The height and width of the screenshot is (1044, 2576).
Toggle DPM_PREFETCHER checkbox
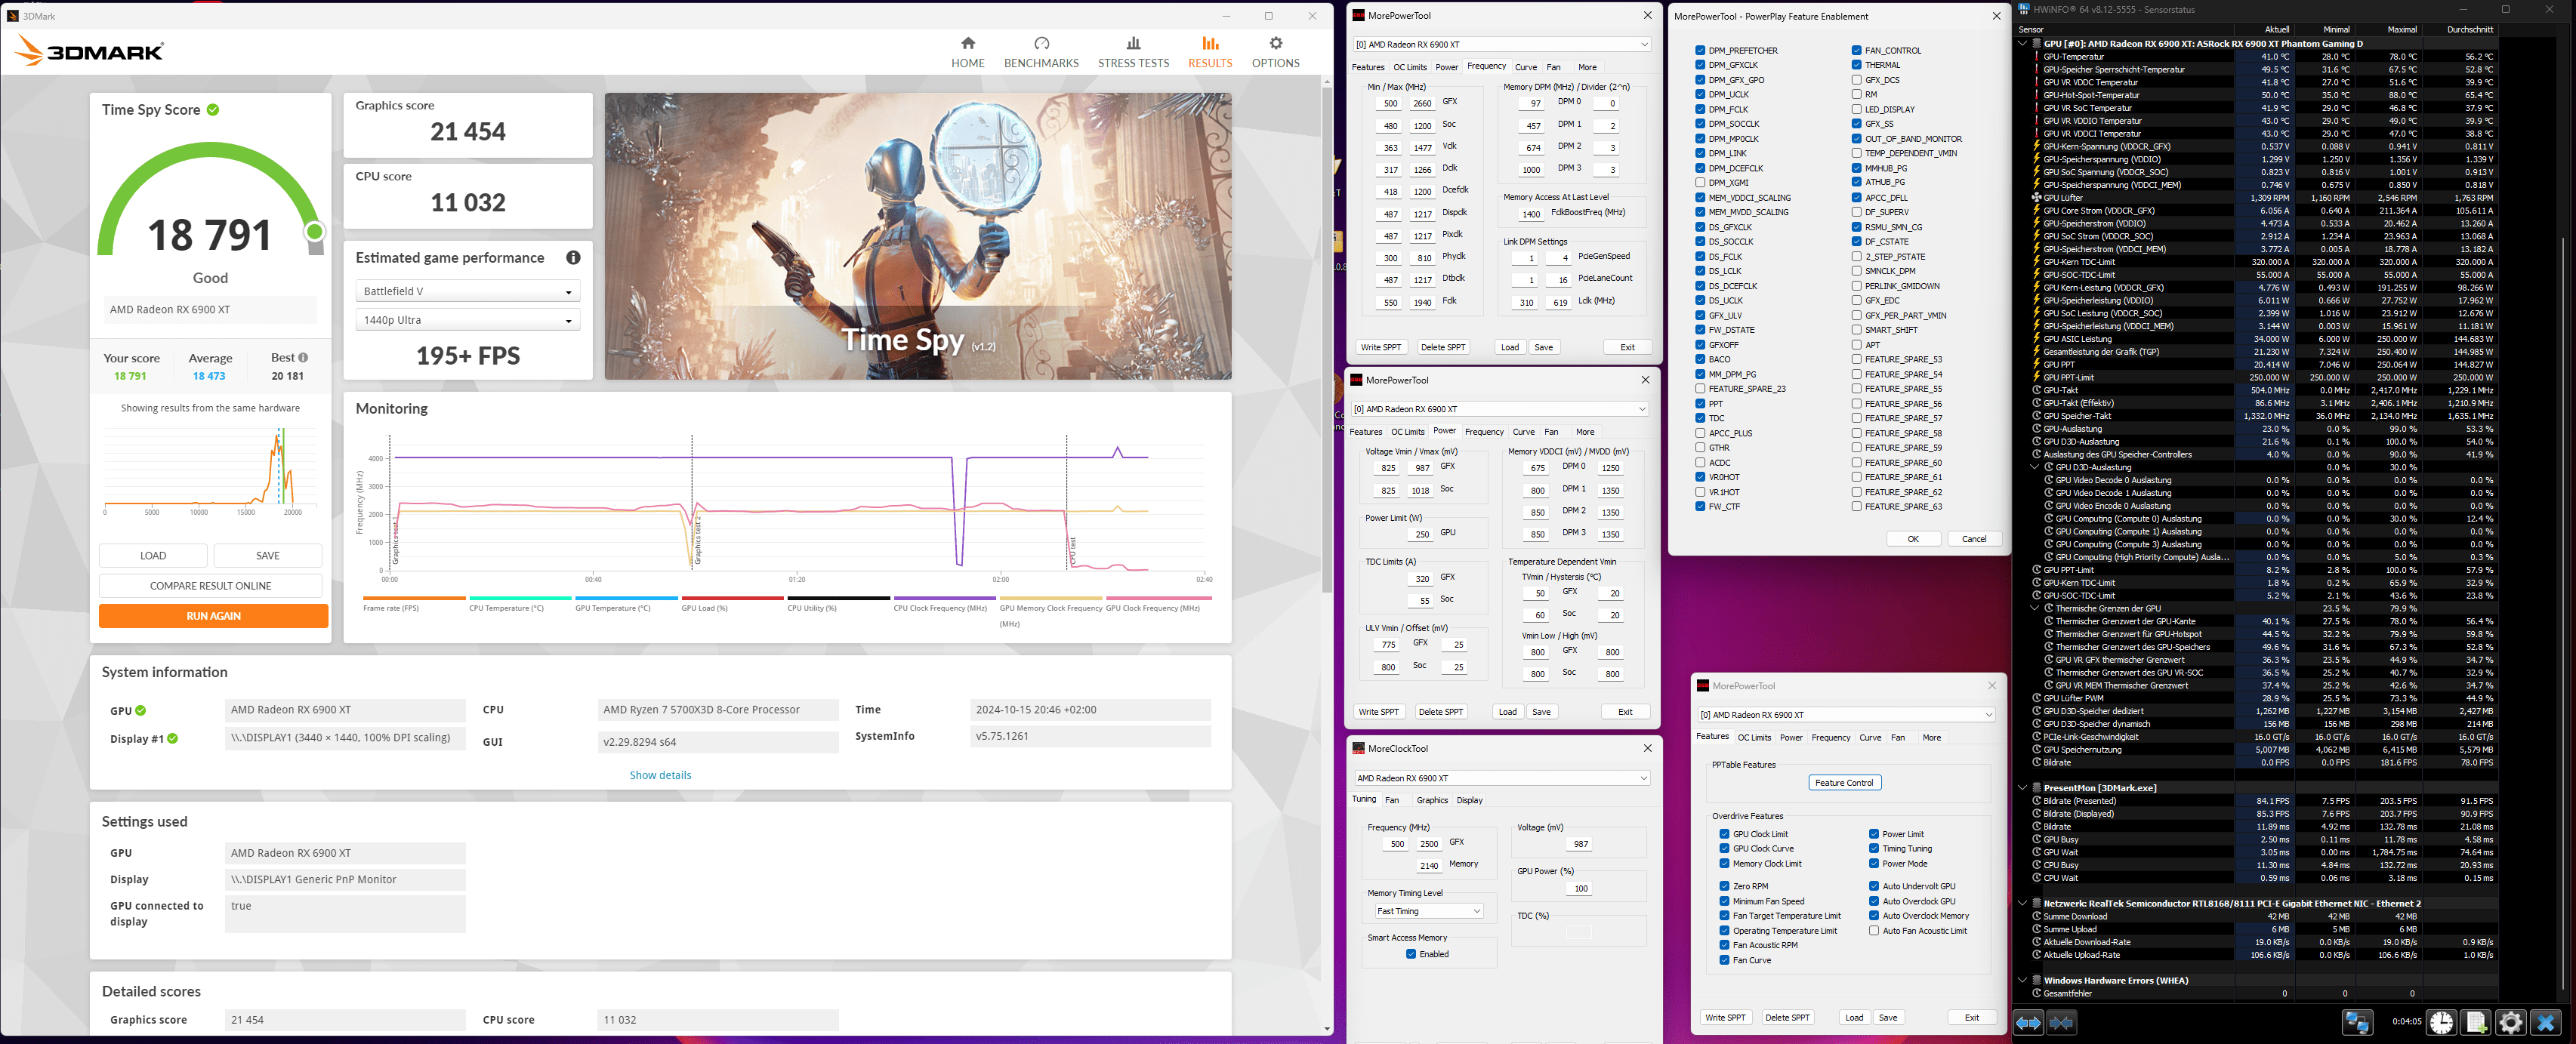tap(1700, 50)
